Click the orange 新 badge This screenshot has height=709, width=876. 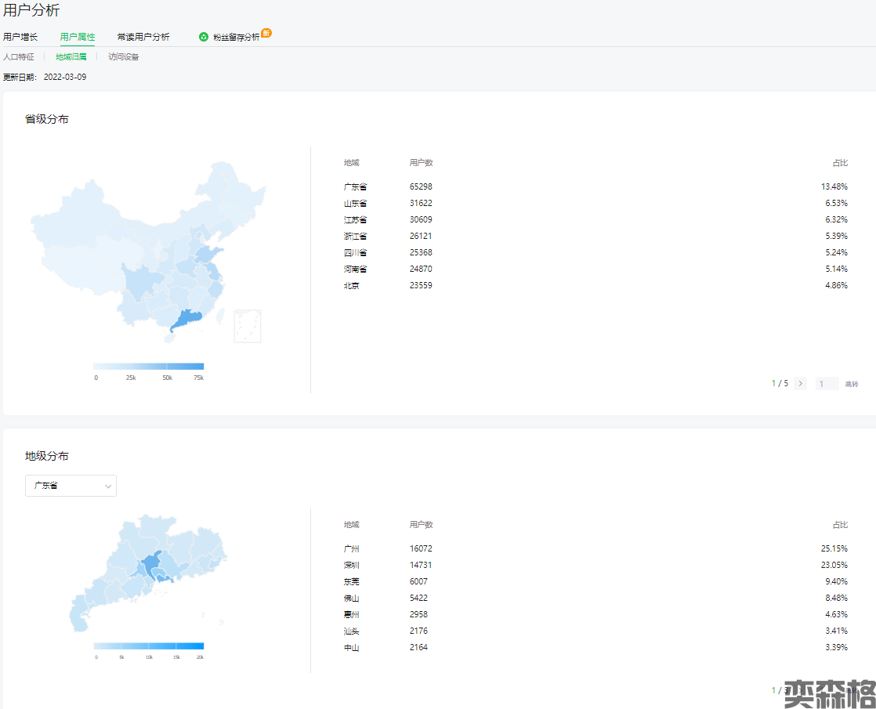[x=266, y=33]
